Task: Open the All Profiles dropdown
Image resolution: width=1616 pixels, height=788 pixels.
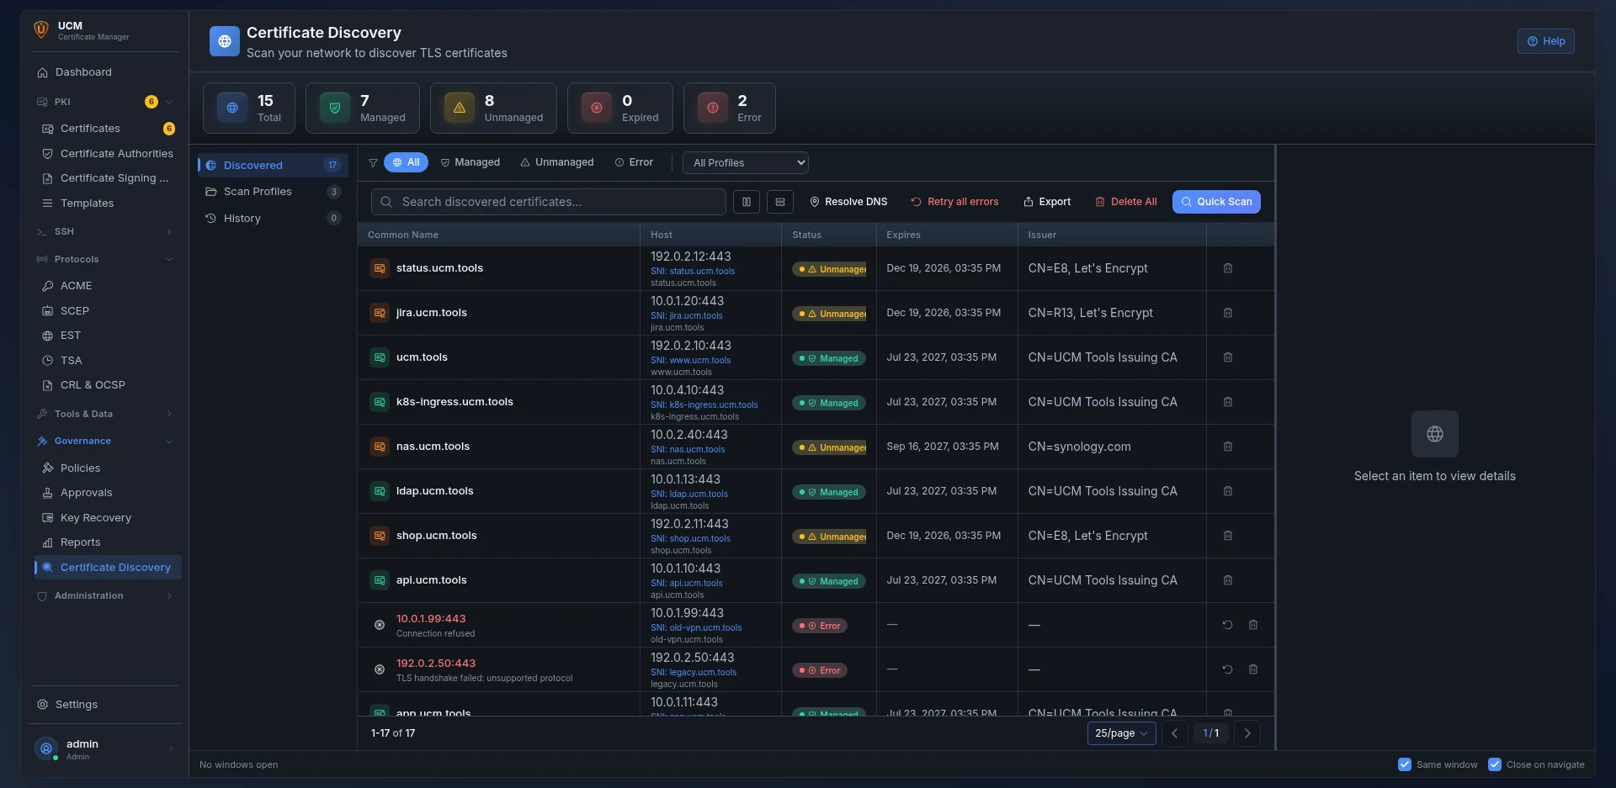Action: tap(746, 162)
